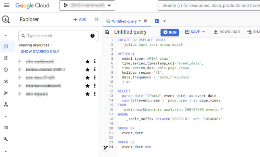Select SQL workspace icon in left rail
Image resolution: width=260 pixels, height=157 pixels.
(6, 46)
